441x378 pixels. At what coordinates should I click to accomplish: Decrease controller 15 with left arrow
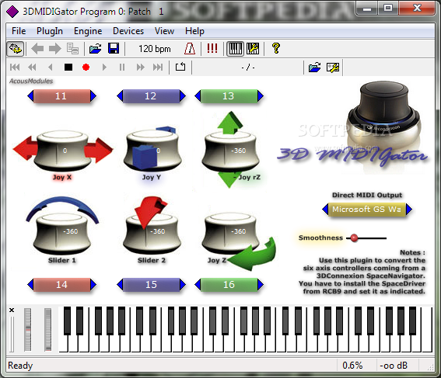pos(120,285)
